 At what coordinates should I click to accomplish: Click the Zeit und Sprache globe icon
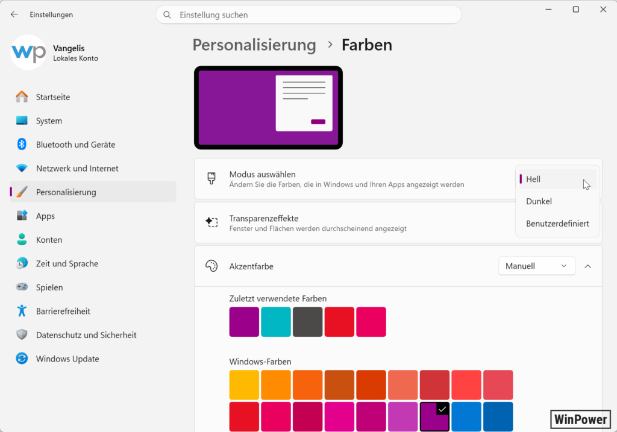22,263
